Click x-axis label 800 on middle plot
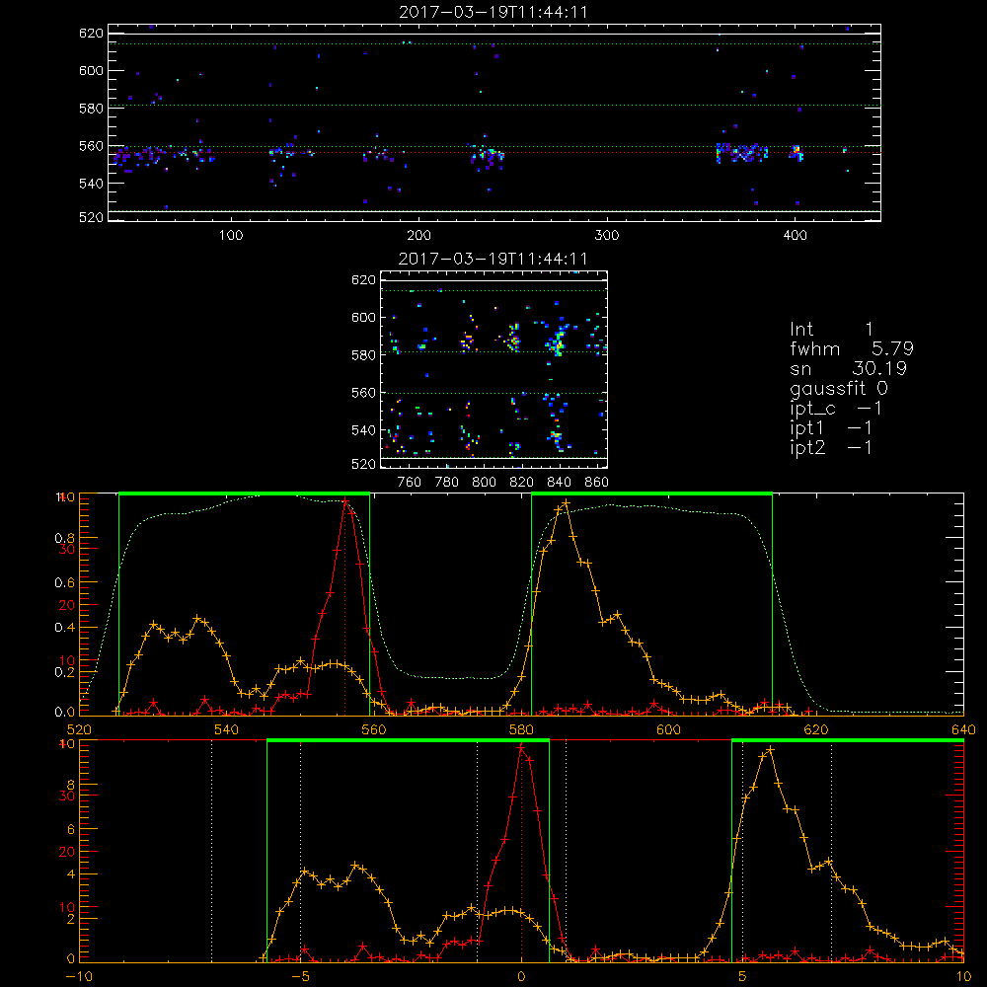 pyautogui.click(x=484, y=483)
